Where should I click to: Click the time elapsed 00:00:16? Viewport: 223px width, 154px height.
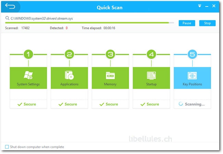[109, 28]
